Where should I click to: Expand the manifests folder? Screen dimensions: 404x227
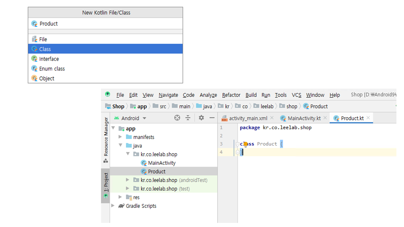tap(120, 137)
